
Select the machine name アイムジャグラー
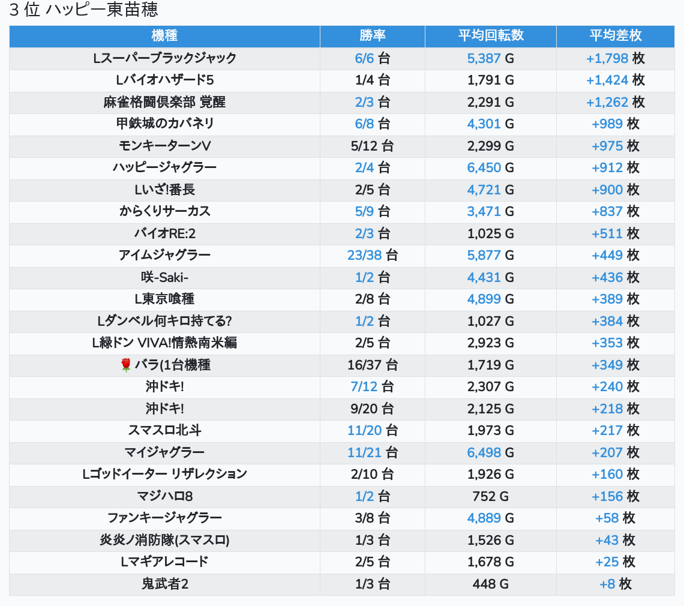point(164,255)
